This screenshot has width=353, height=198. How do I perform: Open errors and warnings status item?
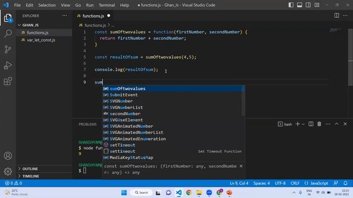13,183
